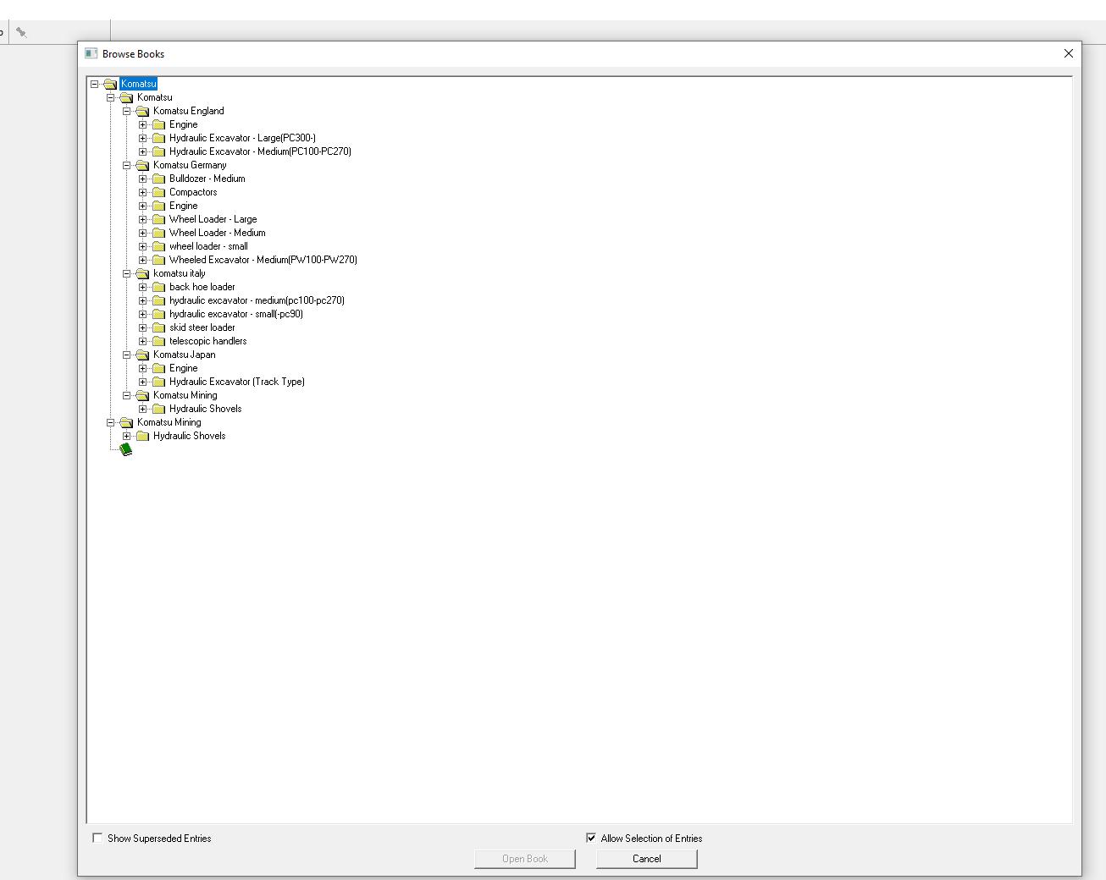
Task: Select komatsu italy tree entry
Action: pos(180,273)
